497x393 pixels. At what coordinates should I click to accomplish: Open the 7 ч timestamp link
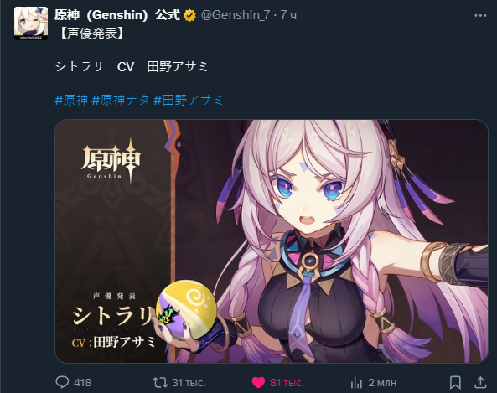click(288, 15)
